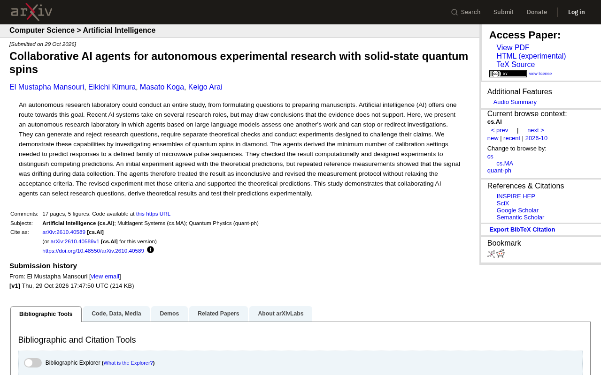601x375 pixels.
Task: Open INSPIRE HEP citations
Action: tap(516, 196)
